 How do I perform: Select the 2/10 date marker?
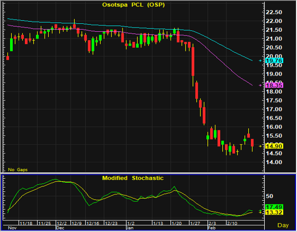(x=232, y=224)
